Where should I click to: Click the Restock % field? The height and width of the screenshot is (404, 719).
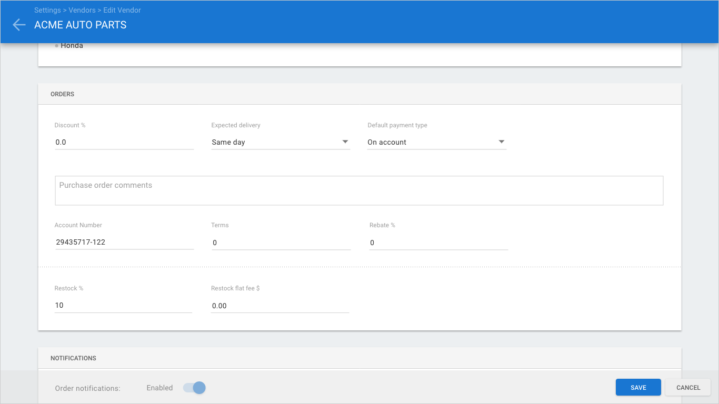[x=123, y=305]
